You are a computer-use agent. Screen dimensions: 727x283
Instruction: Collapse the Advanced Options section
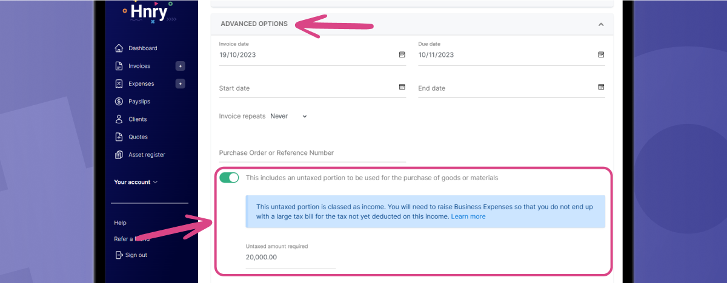pyautogui.click(x=600, y=24)
